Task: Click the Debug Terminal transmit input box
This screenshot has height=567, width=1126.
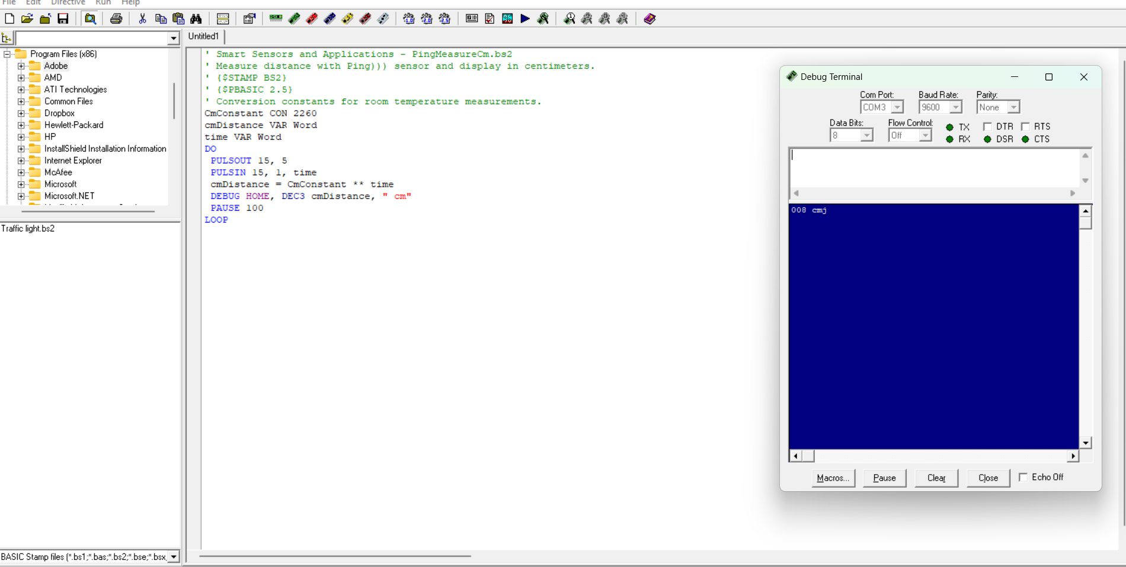Action: coord(935,167)
